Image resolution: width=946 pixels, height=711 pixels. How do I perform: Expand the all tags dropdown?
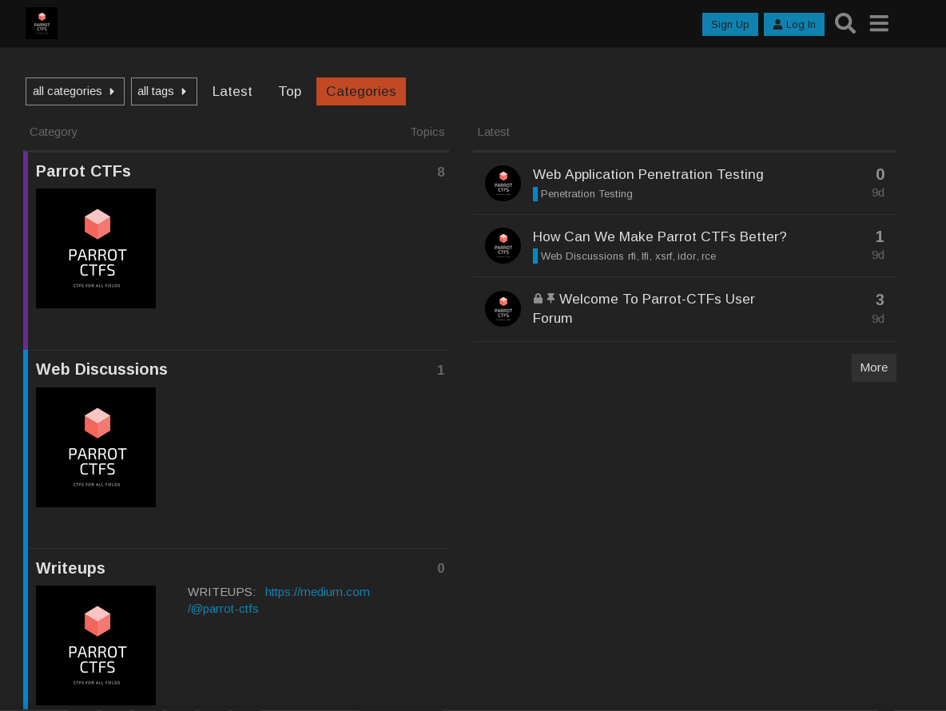pyautogui.click(x=164, y=91)
